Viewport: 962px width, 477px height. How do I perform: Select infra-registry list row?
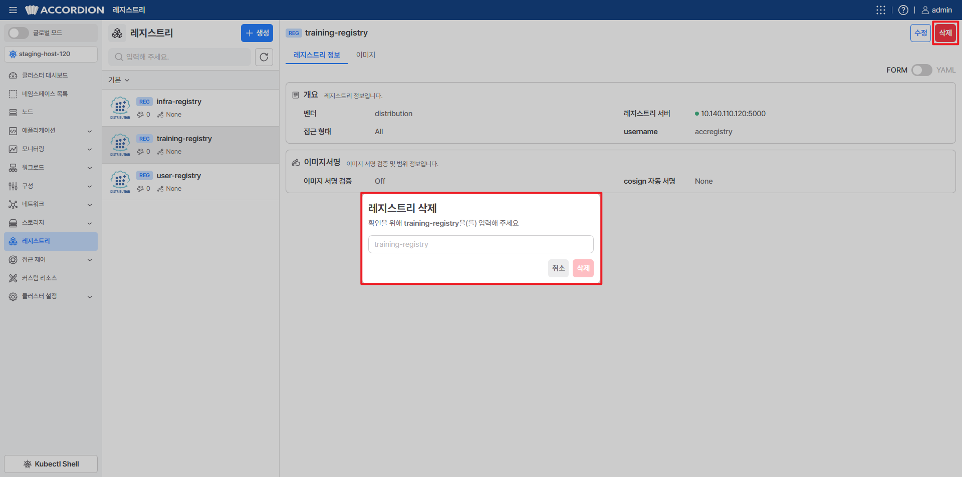pyautogui.click(x=190, y=108)
